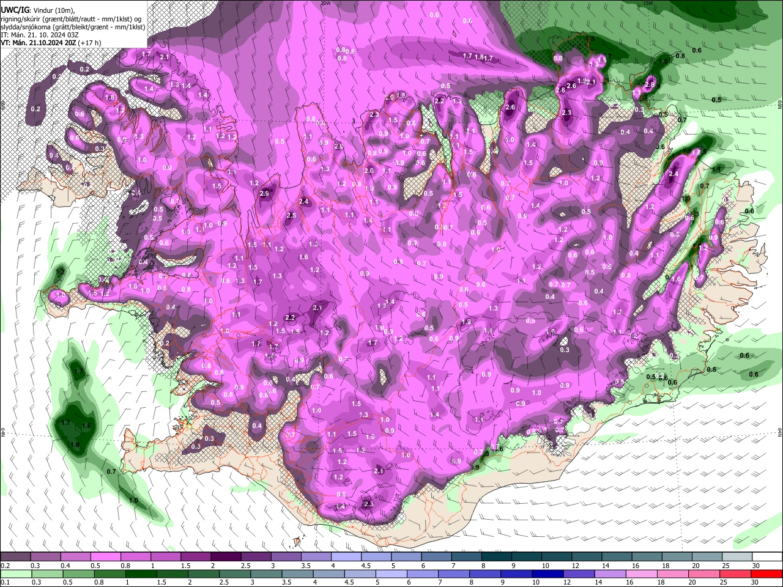783x587 pixels.
Task: Click the 'VT: Mán. 21.10.2024 20Z (+17 h)' line
Action: point(51,43)
